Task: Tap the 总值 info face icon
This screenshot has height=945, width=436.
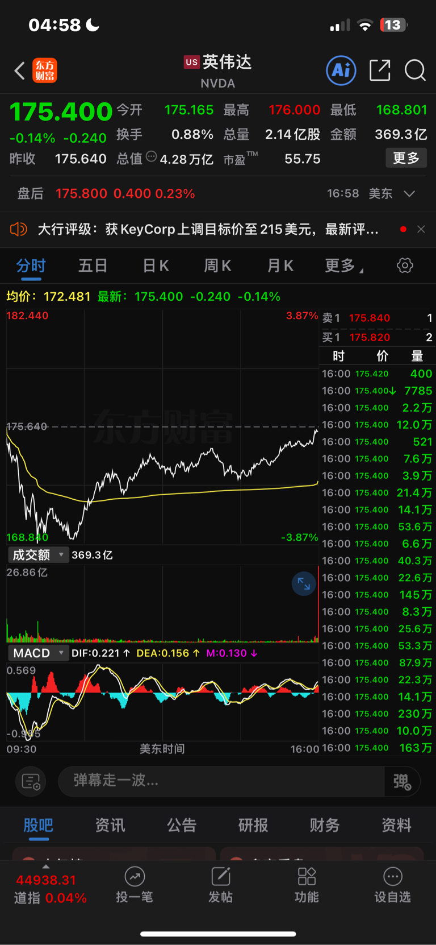Action: 151,156
